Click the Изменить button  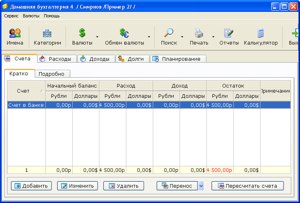[x=77, y=186]
